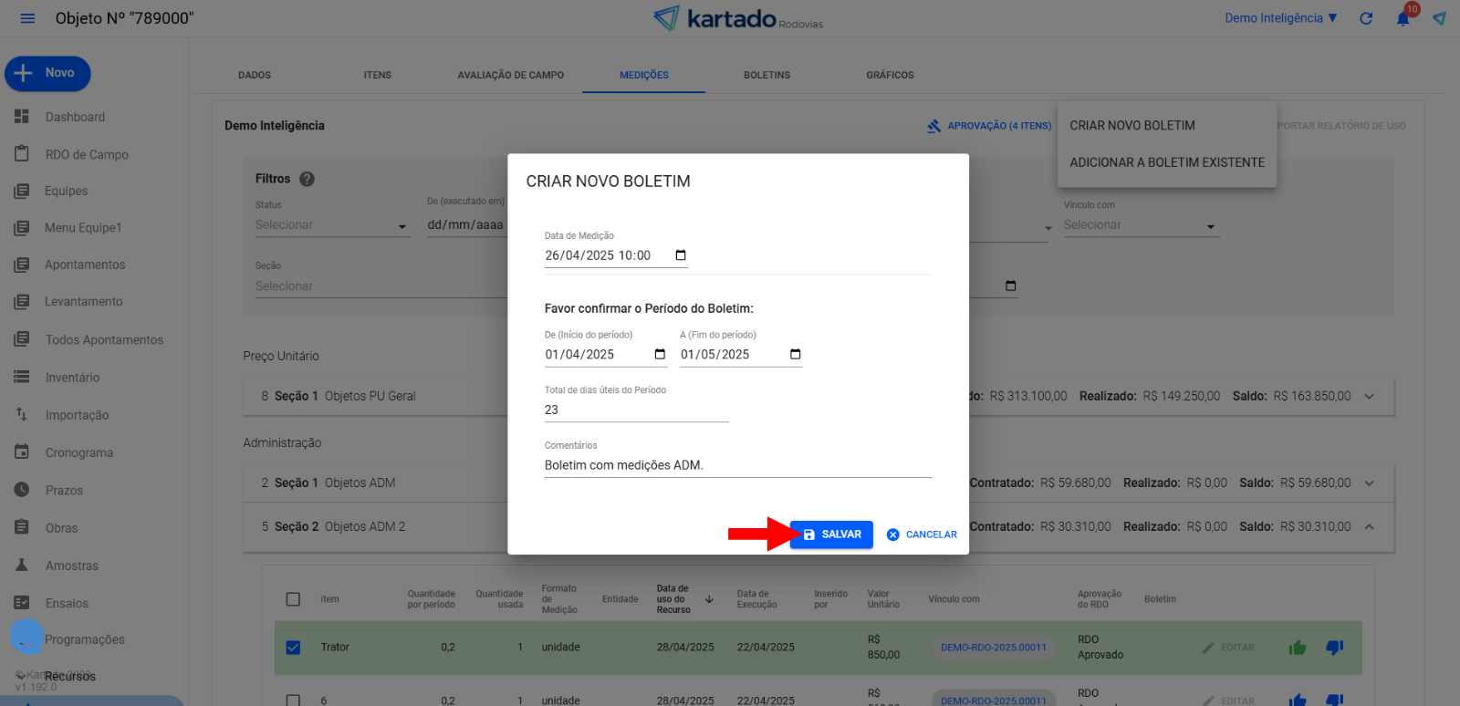
Task: Click the Salvar button
Action: 831,535
